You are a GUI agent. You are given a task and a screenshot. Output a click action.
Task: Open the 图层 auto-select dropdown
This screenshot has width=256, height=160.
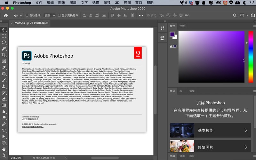pyautogui.click(x=50, y=15)
